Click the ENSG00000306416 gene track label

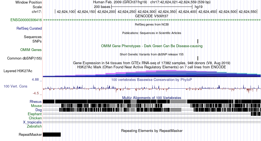[26, 20]
